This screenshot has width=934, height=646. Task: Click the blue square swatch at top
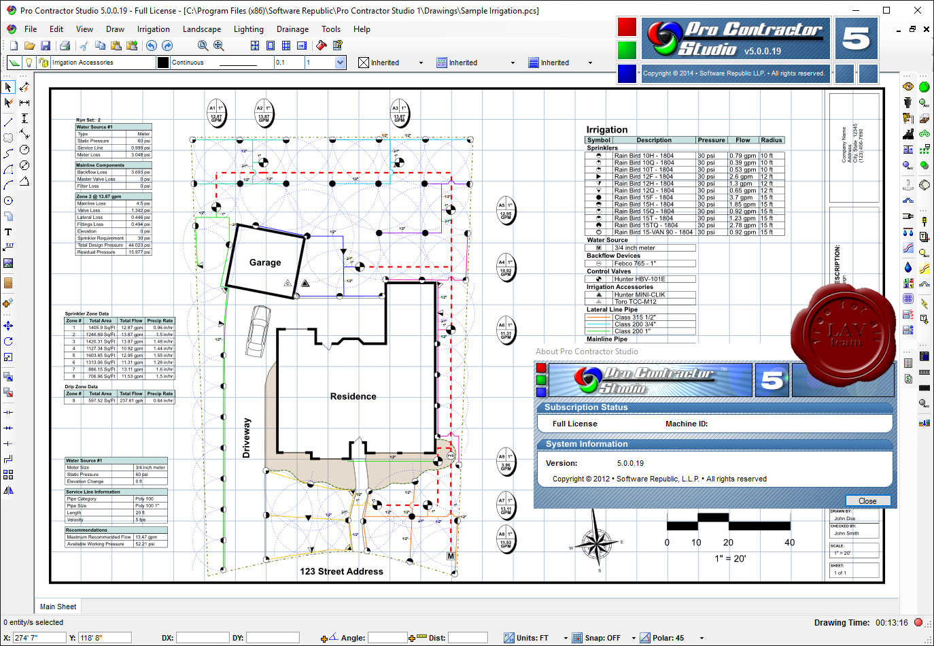pyautogui.click(x=627, y=73)
